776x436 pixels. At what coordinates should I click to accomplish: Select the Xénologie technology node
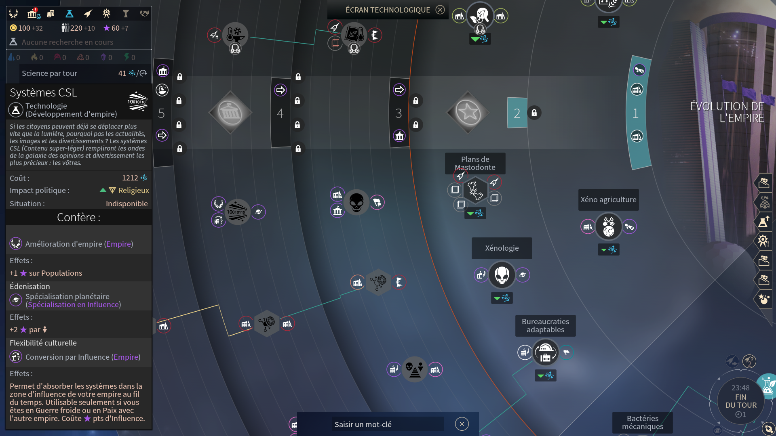(502, 275)
